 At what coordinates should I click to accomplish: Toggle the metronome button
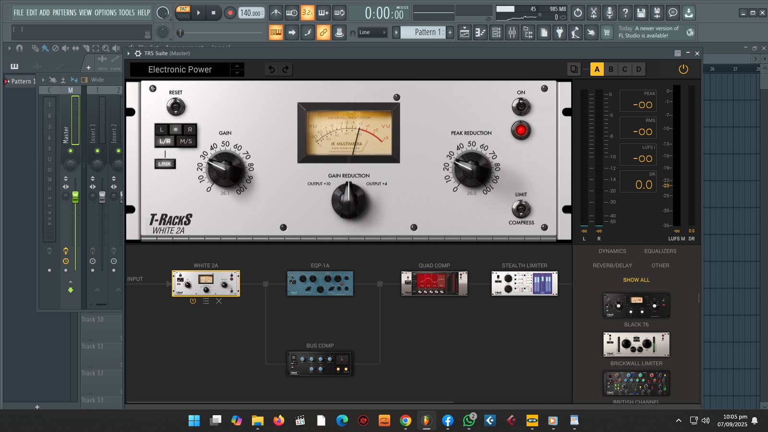click(276, 12)
